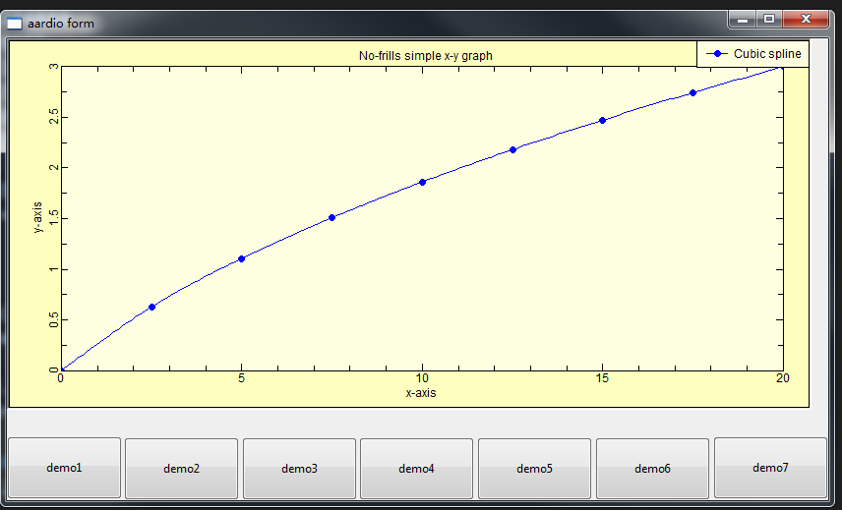This screenshot has height=510, width=842.
Task: Select the data point at x=15
Action: [x=603, y=121]
